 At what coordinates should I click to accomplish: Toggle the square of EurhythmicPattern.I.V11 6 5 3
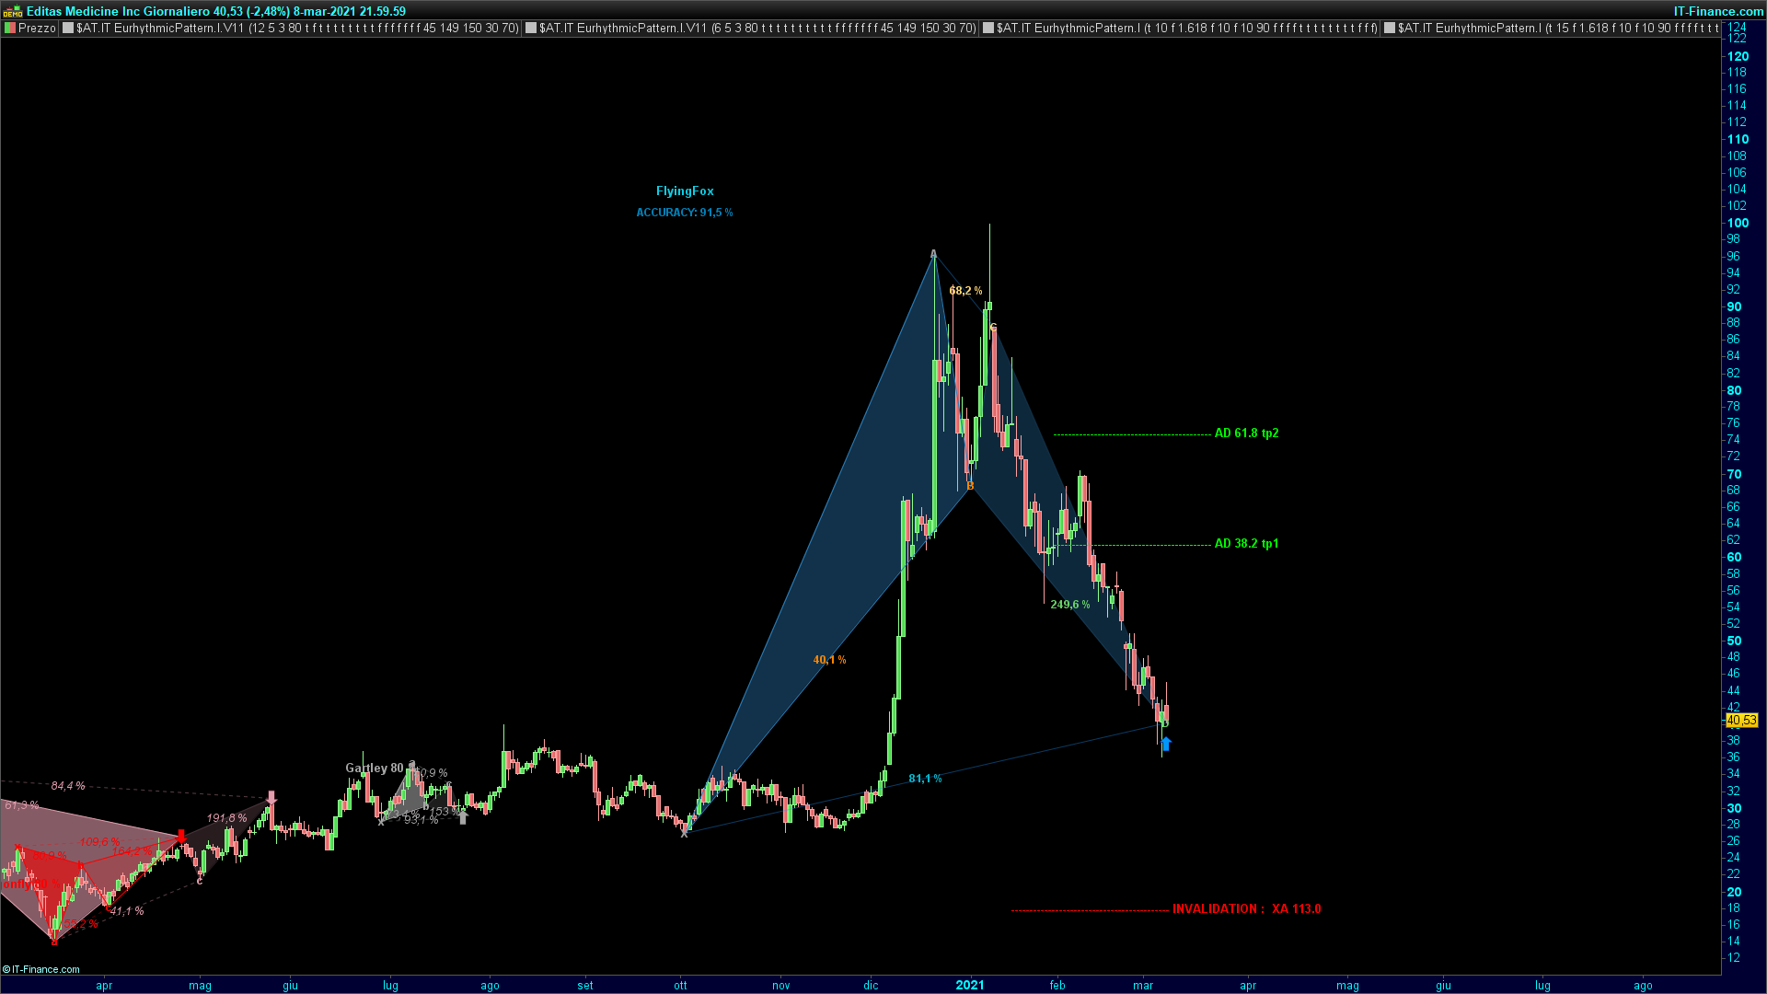tap(531, 29)
